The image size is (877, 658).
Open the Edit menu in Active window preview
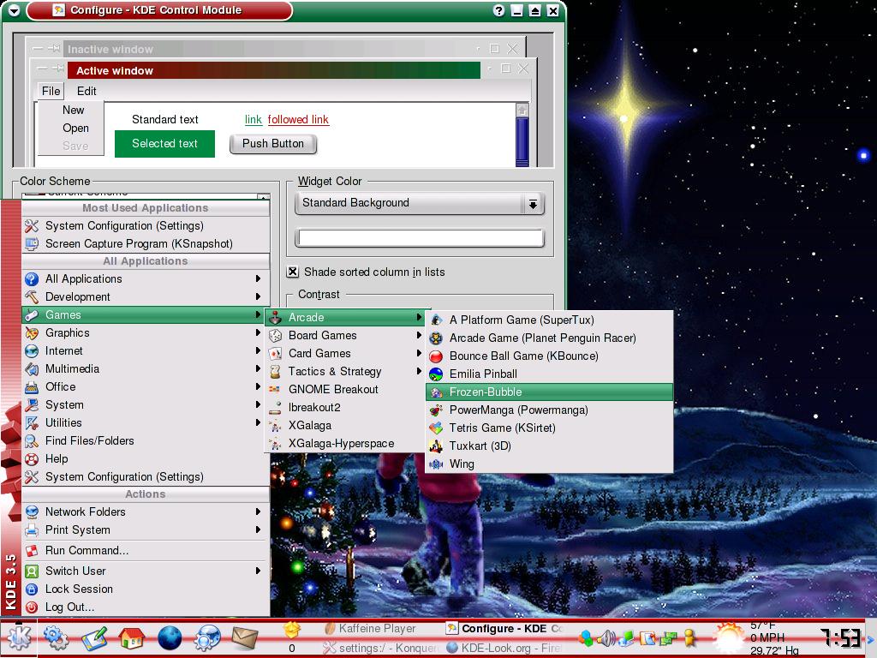(87, 91)
